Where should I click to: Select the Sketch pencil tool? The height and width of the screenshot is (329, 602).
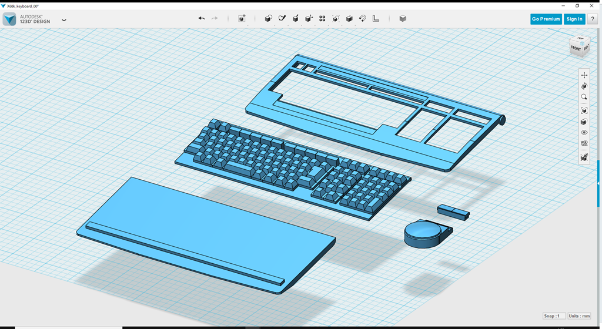coord(282,19)
